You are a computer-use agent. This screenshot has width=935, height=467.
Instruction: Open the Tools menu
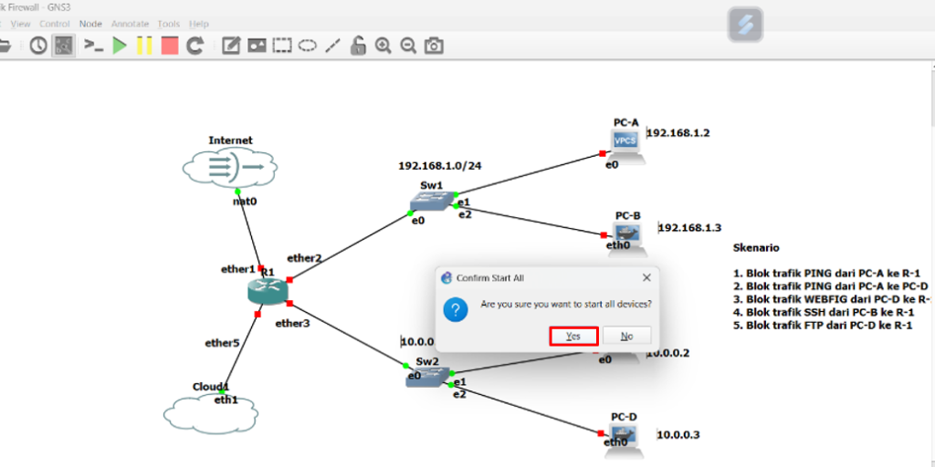tap(168, 24)
